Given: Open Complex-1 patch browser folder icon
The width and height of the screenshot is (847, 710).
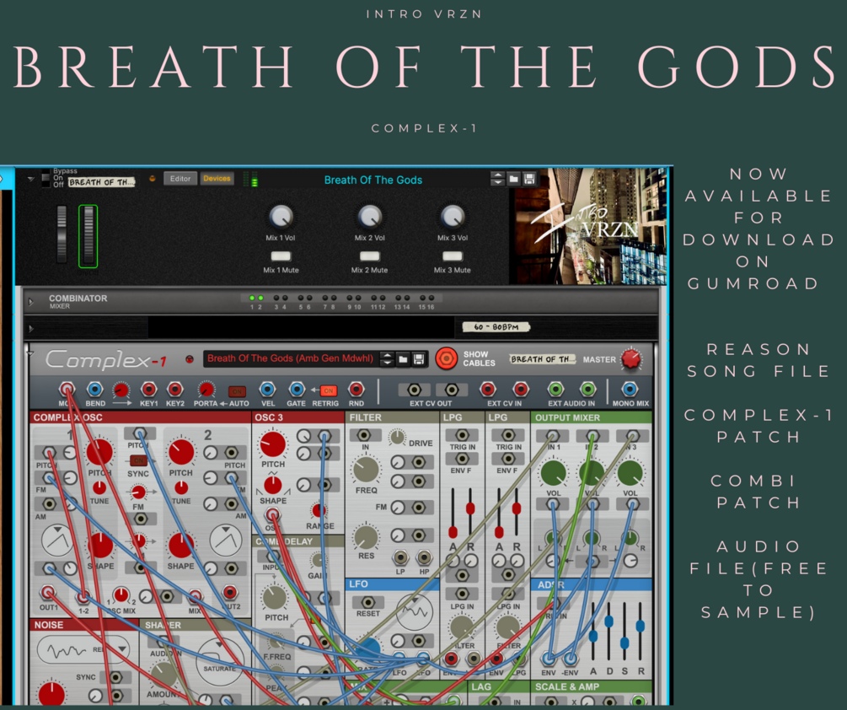Looking at the screenshot, I should tap(403, 358).
